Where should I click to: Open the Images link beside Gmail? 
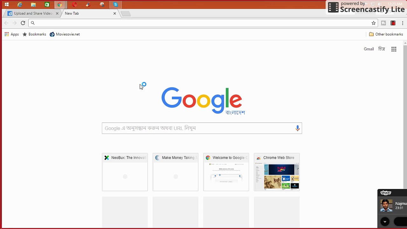click(x=382, y=49)
